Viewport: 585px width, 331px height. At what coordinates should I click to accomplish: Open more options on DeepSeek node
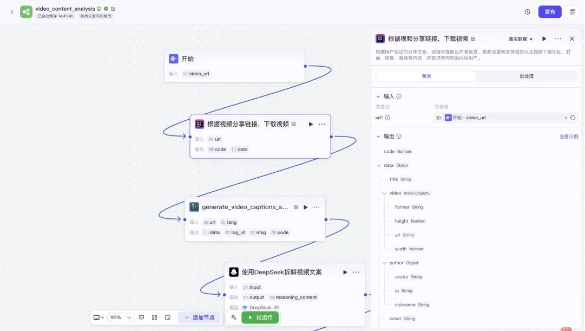click(x=356, y=272)
